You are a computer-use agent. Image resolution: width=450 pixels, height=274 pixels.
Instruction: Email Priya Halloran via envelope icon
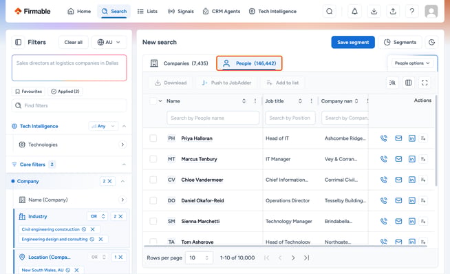398,138
